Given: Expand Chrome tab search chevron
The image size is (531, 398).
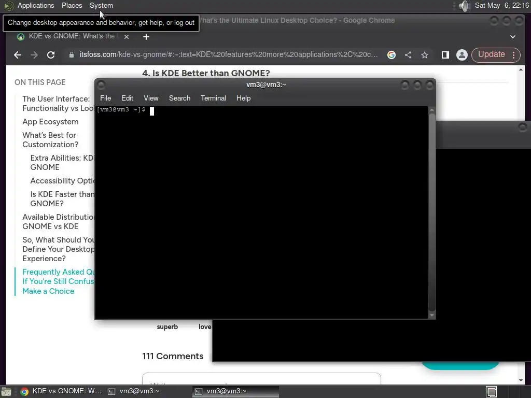Looking at the screenshot, I should (513, 37).
